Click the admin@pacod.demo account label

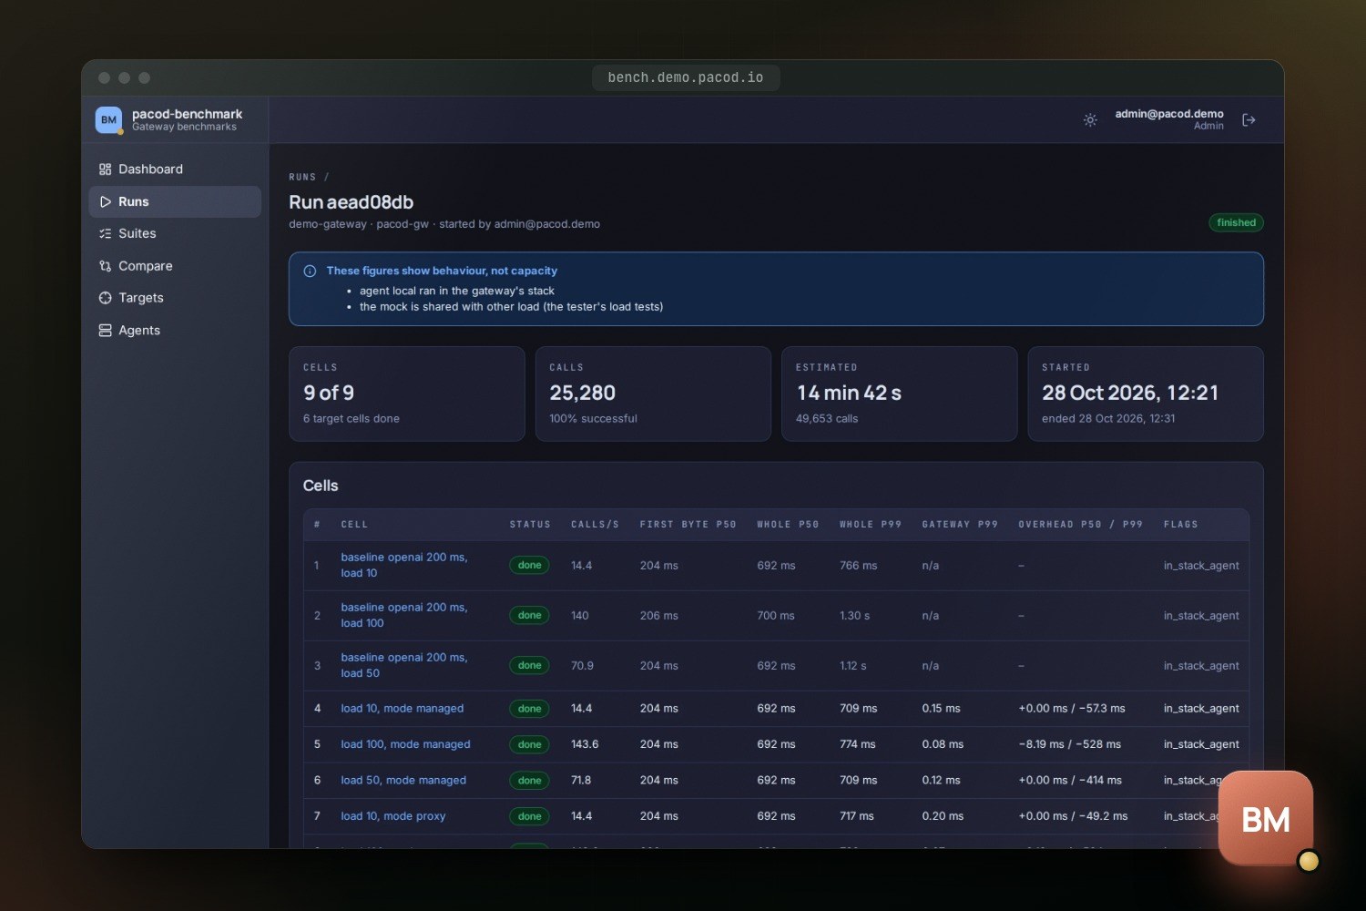1169,114
